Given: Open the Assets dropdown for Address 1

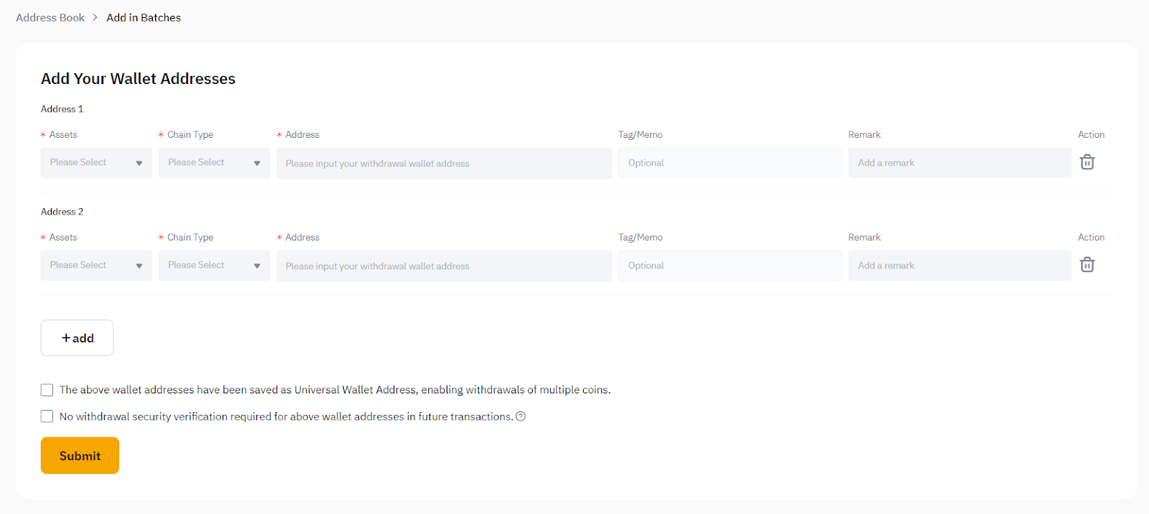Looking at the screenshot, I should [x=96, y=163].
